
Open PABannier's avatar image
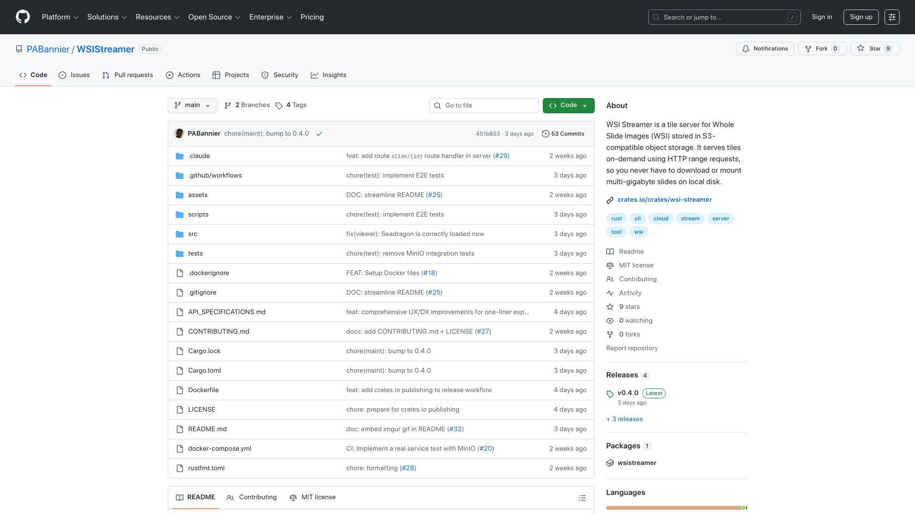(x=179, y=133)
